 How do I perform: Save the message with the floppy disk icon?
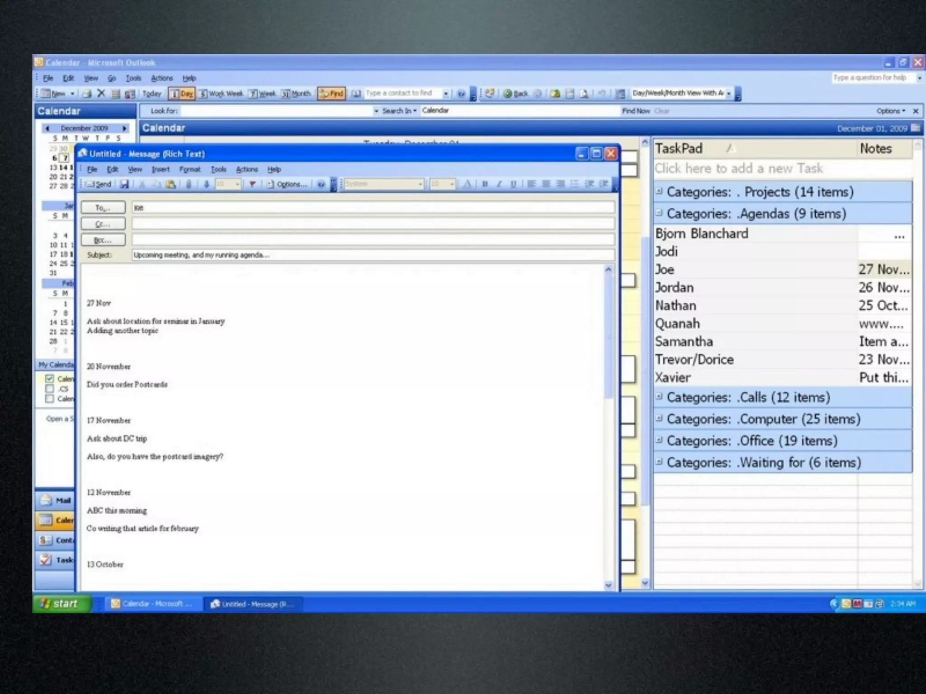(124, 184)
